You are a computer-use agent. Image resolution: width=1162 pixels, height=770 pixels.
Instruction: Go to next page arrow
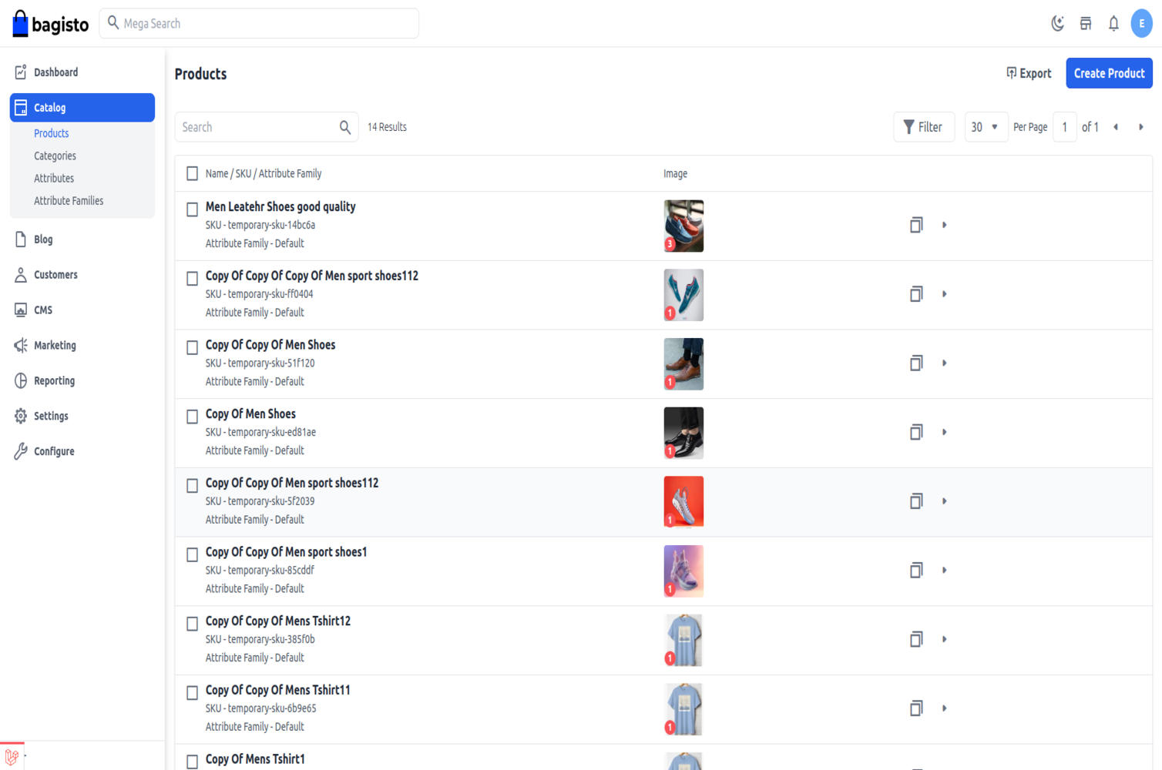(x=1140, y=127)
